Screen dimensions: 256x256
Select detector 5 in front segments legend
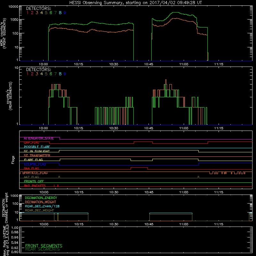tap(46, 12)
